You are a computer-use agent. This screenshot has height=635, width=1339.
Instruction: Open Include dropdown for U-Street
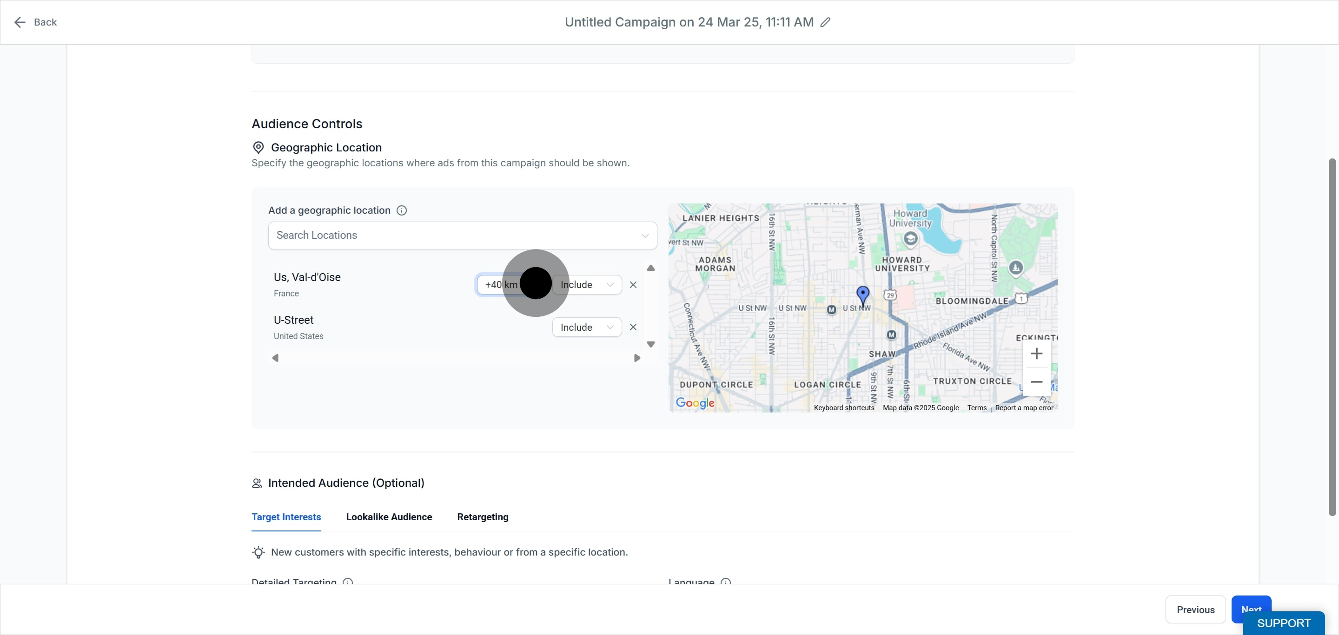(x=587, y=327)
